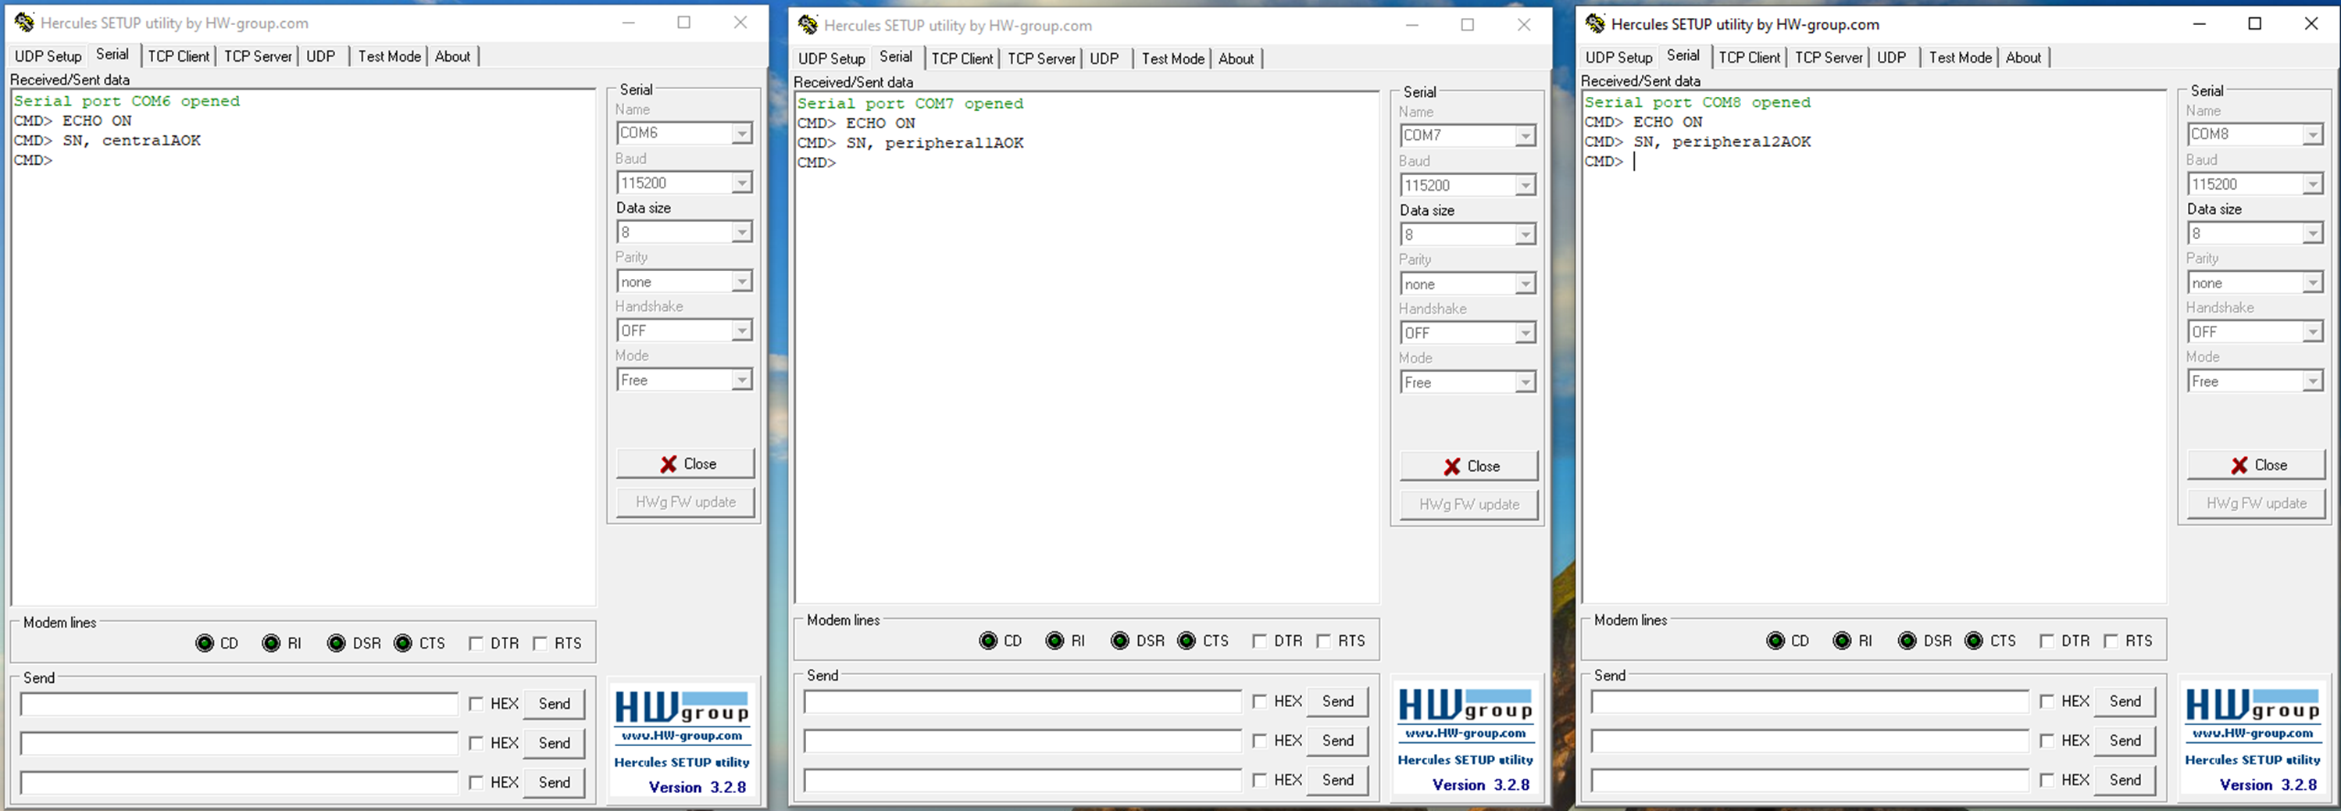Image resolution: width=2341 pixels, height=811 pixels.
Task: Click the Hercules app icon in COM6 title bar
Action: coord(24,23)
